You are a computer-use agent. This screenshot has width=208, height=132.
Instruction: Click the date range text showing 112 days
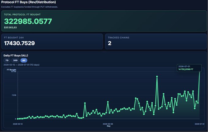pyautogui.click(x=21, y=65)
